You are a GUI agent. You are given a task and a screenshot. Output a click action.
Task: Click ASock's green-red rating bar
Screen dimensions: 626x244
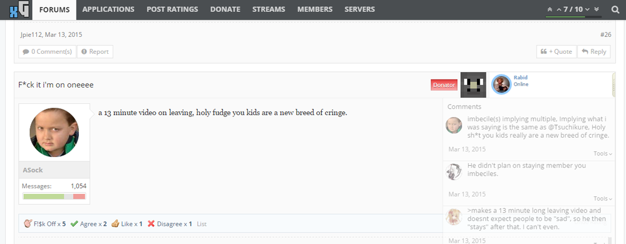point(54,196)
